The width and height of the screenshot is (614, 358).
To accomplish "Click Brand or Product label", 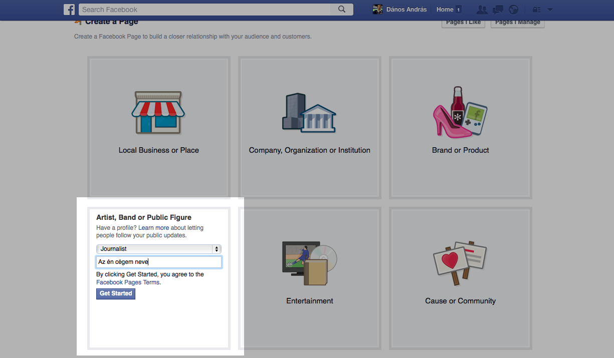I will coord(461,150).
